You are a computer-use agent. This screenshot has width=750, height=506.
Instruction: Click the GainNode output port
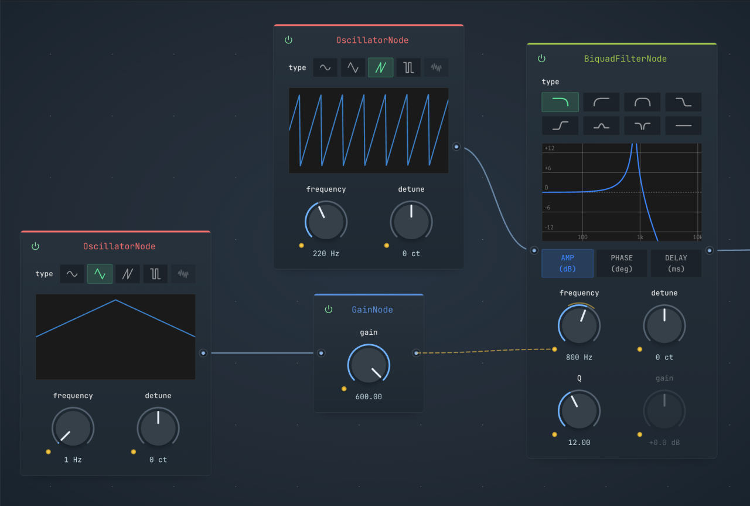416,353
